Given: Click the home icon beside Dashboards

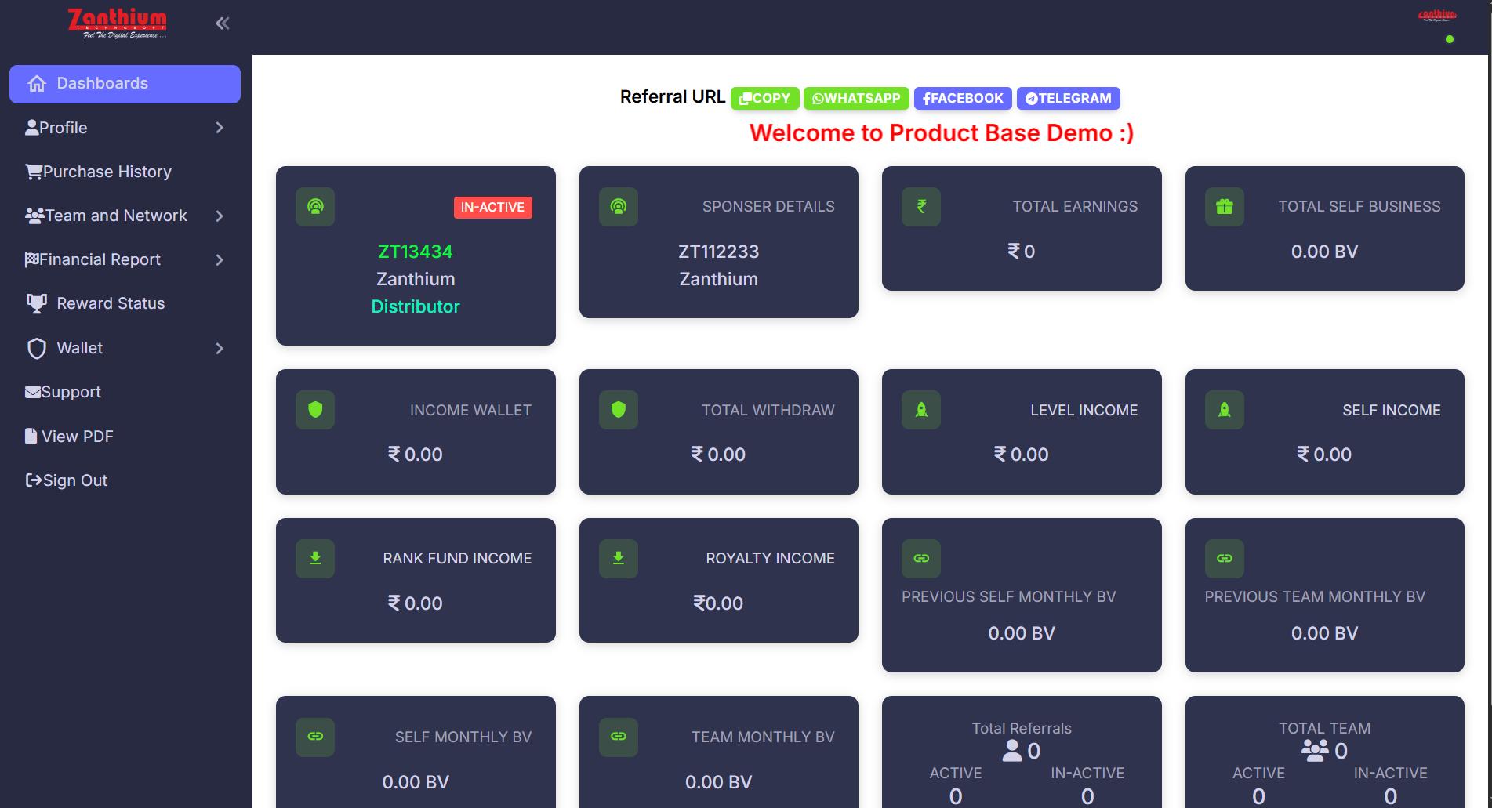Looking at the screenshot, I should tap(37, 84).
